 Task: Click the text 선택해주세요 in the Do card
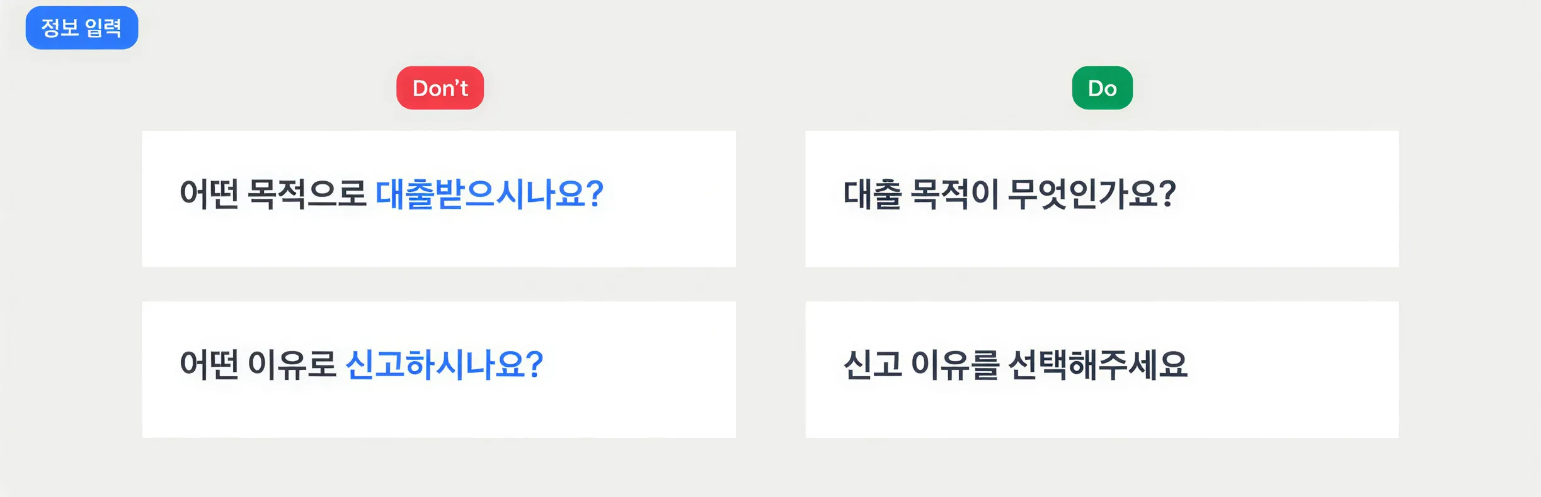coord(1097,364)
